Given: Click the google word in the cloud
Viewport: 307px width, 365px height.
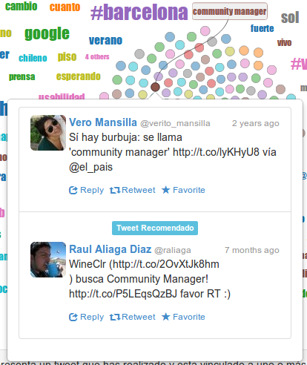Looking at the screenshot, I should pos(47,33).
